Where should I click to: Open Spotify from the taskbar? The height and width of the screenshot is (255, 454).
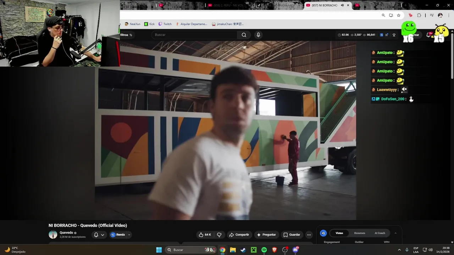click(264, 250)
